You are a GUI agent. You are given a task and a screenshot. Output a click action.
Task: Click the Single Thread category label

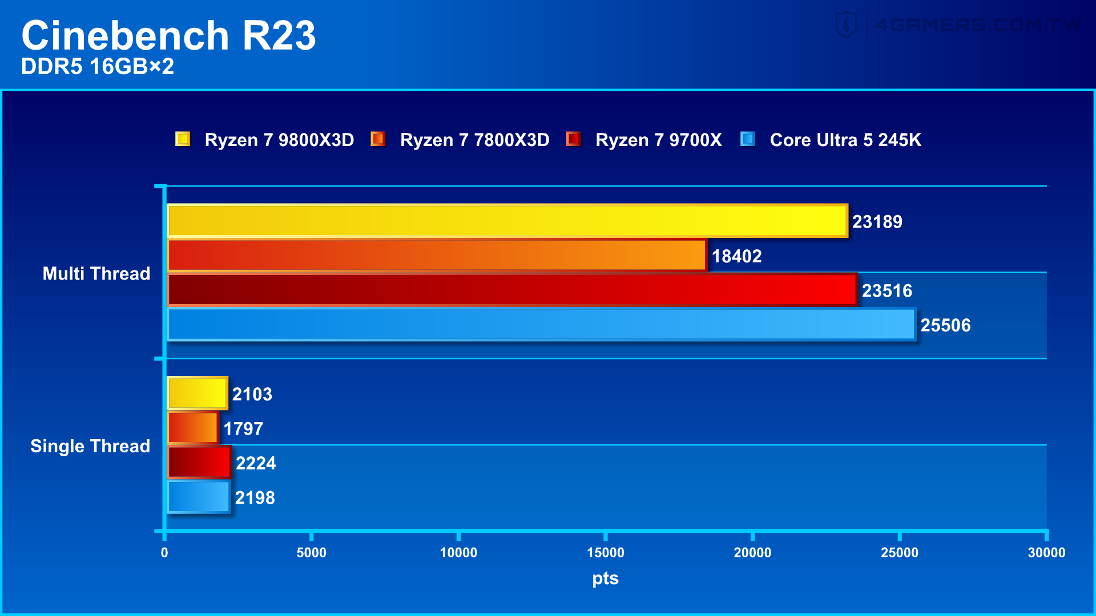[x=90, y=446]
